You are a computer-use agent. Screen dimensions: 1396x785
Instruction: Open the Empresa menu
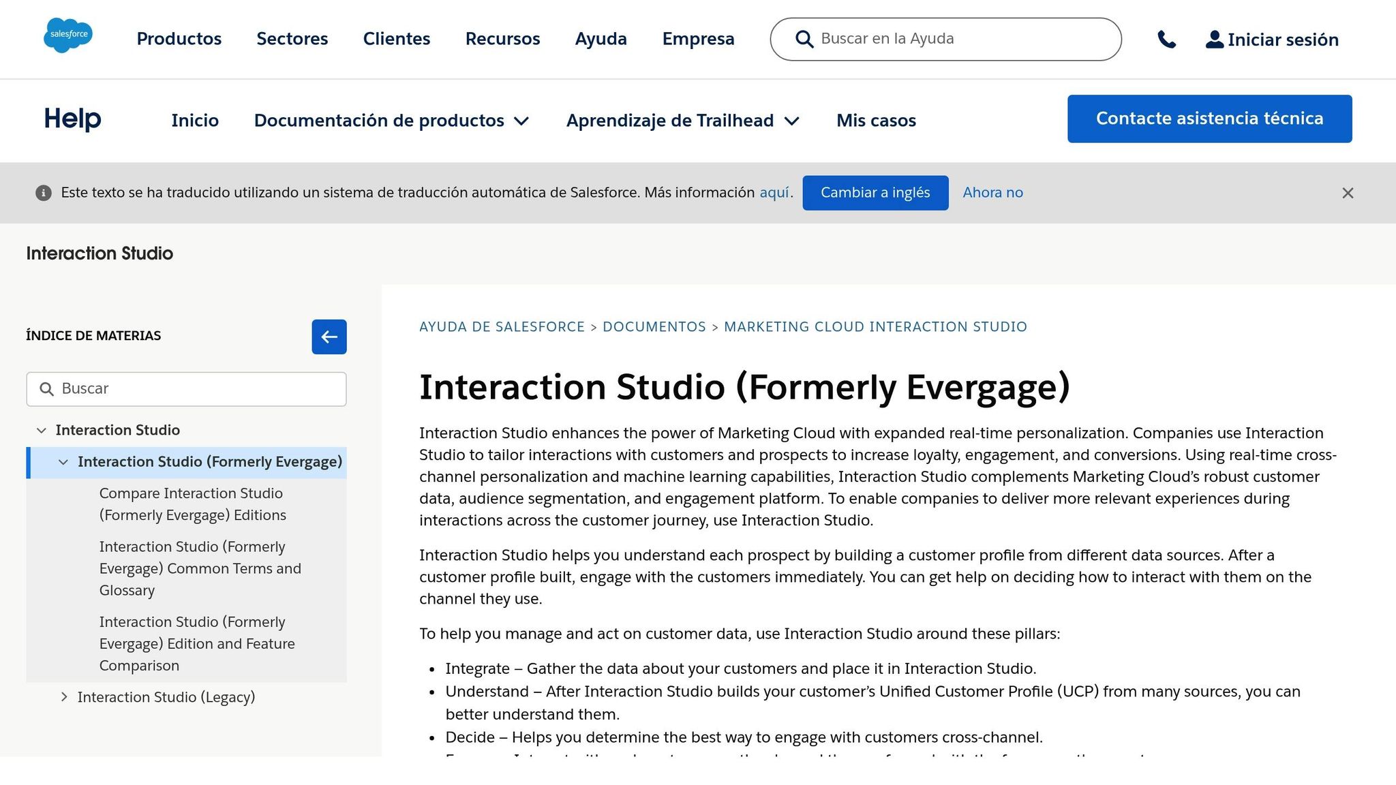pyautogui.click(x=698, y=39)
